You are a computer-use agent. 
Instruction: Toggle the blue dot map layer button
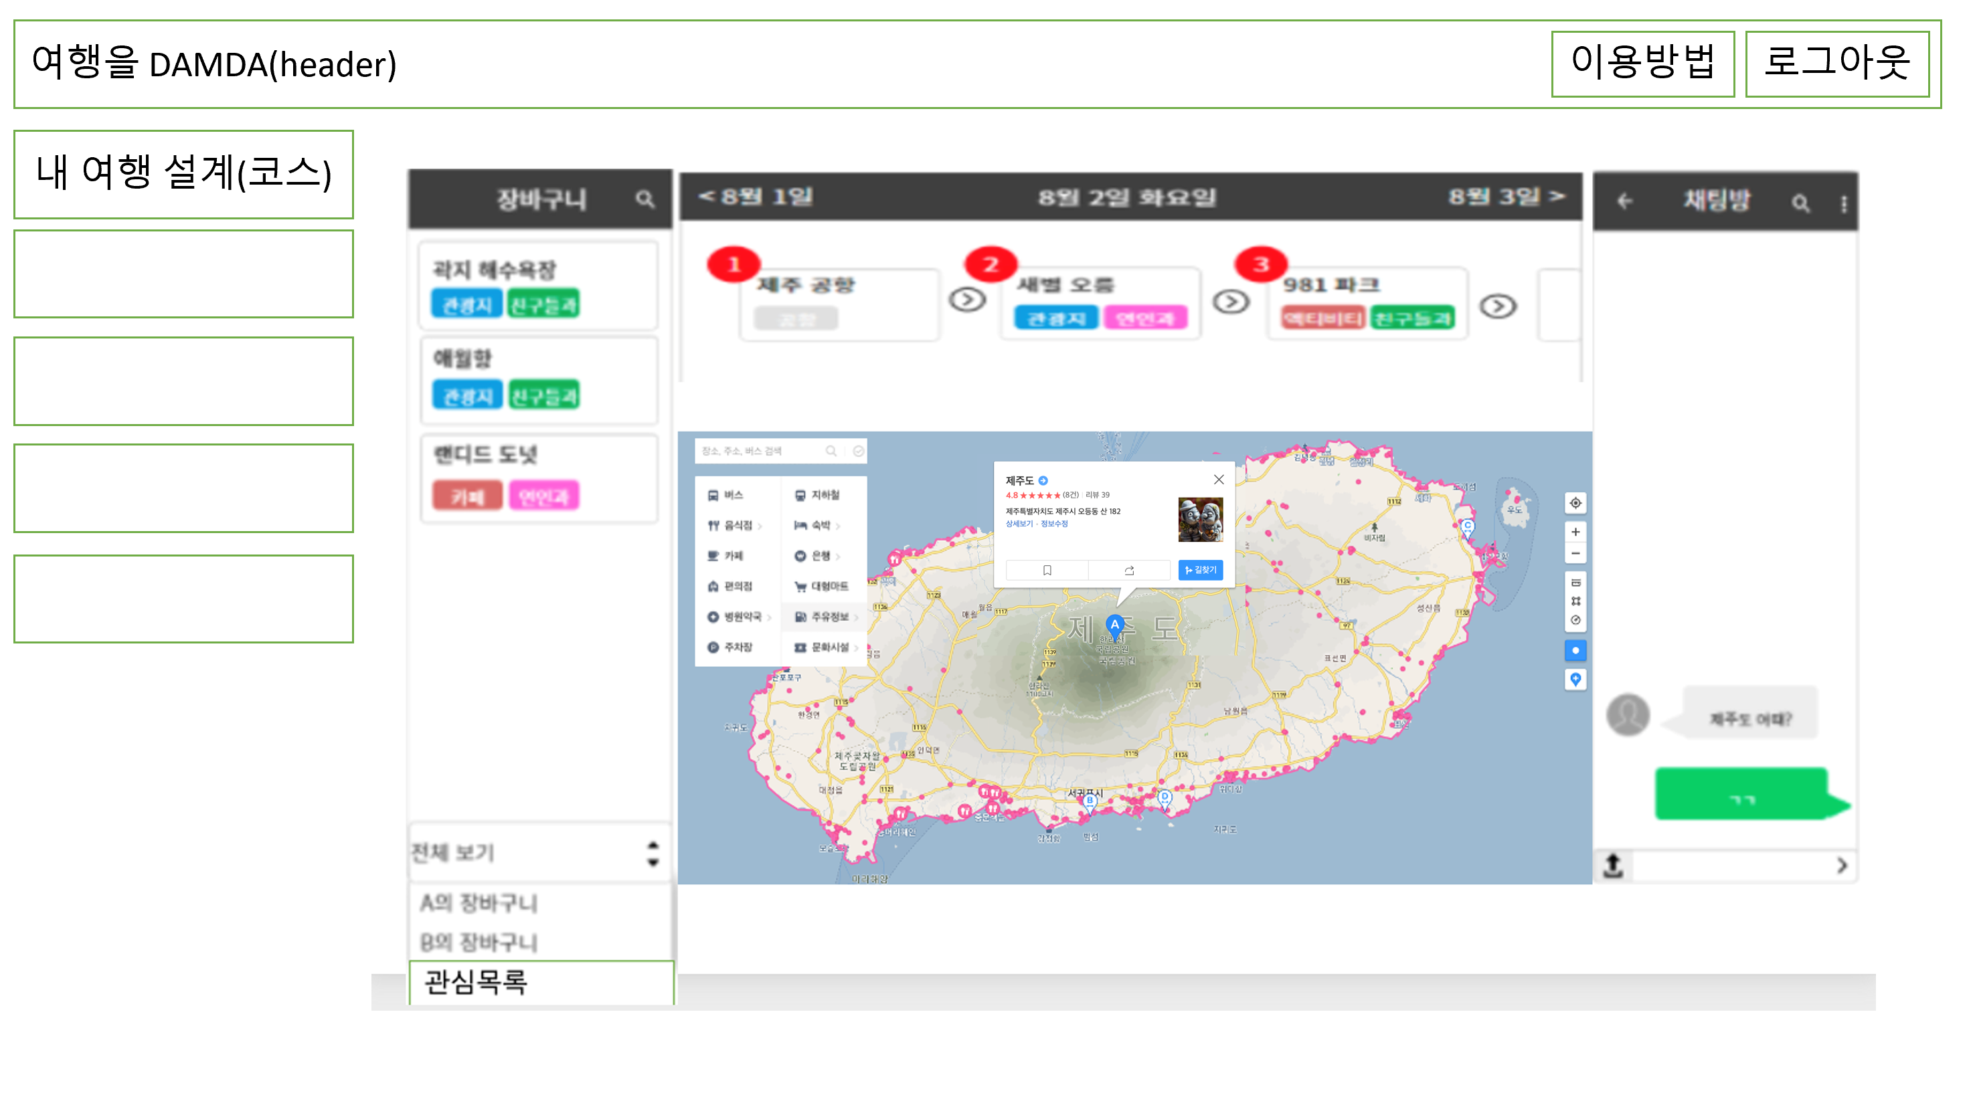coord(1575,650)
